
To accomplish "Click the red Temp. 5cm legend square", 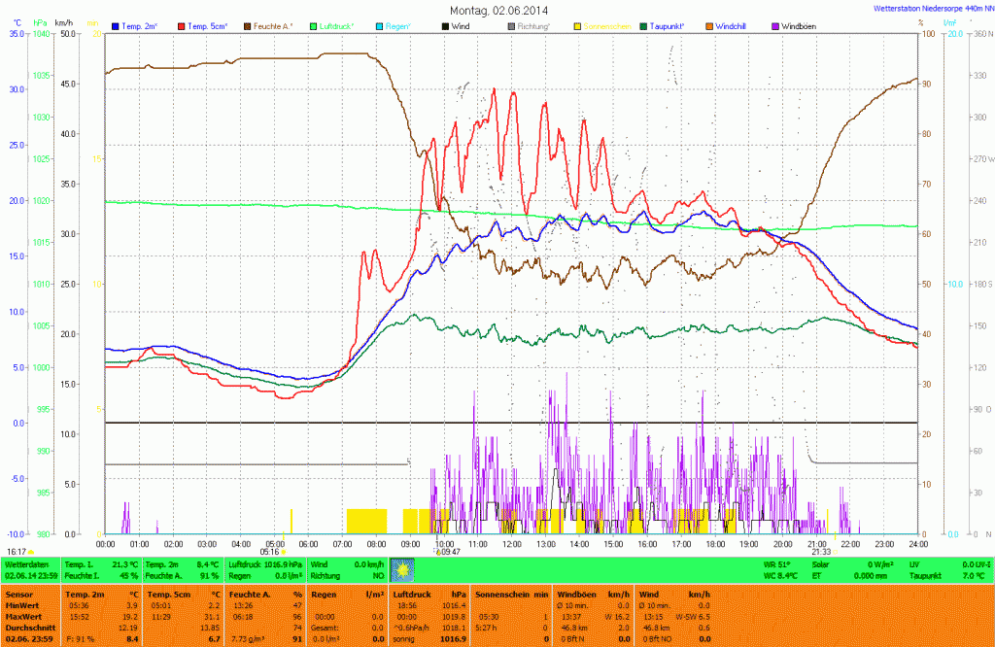I will click(182, 24).
